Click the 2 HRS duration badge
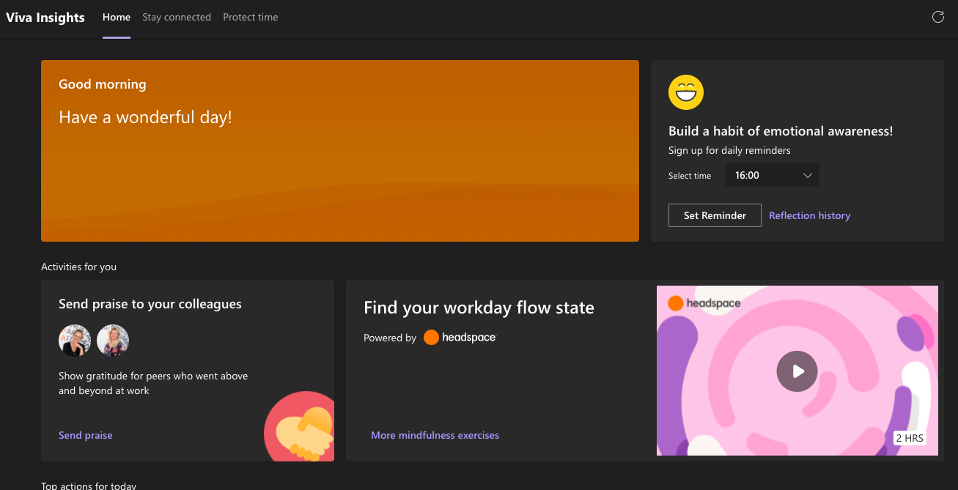The image size is (958, 490). [x=910, y=438]
